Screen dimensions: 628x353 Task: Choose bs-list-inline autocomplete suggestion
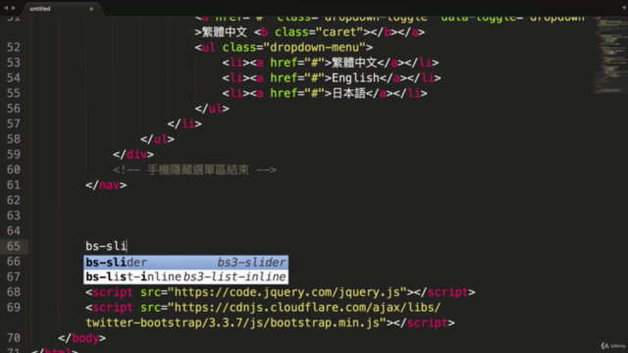[185, 277]
